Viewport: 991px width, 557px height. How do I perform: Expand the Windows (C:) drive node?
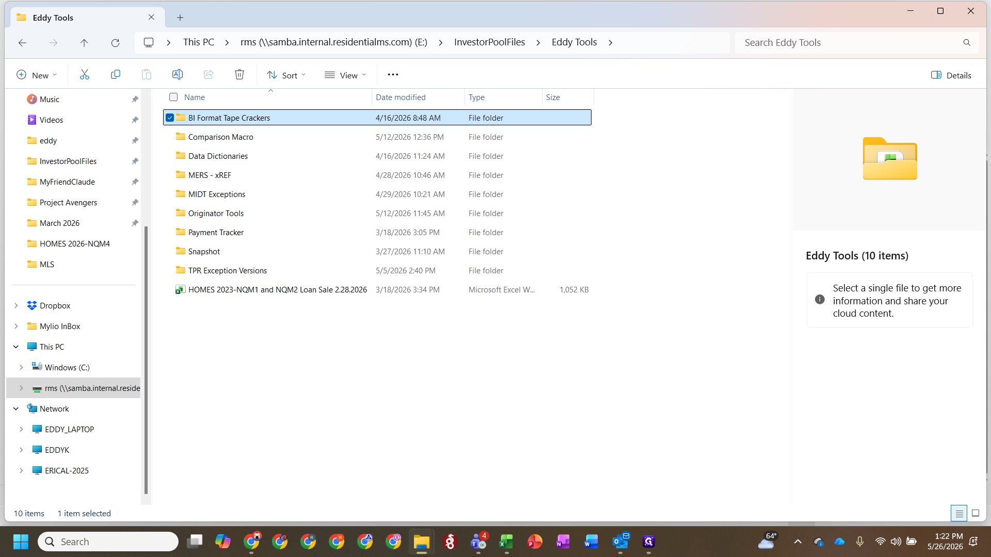tap(21, 368)
